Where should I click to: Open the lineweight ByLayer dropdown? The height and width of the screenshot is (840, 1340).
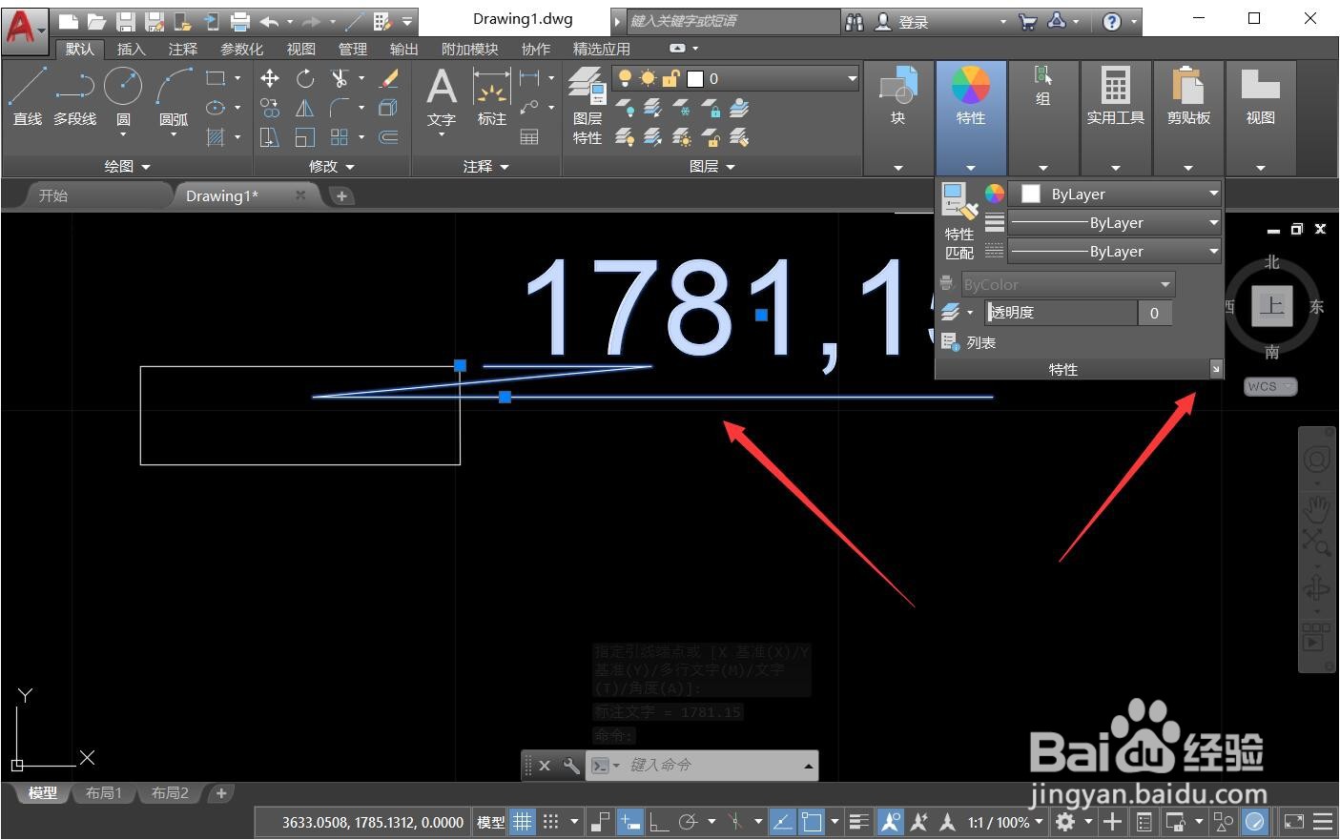click(1115, 222)
